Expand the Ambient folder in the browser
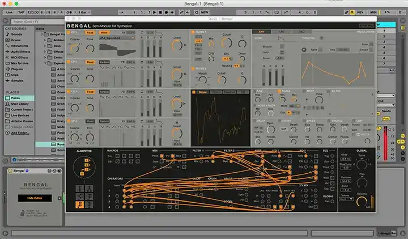The image size is (408, 239). pos(45,40)
